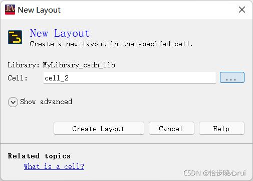
Task: Cancel the new layout dialog
Action: point(171,128)
